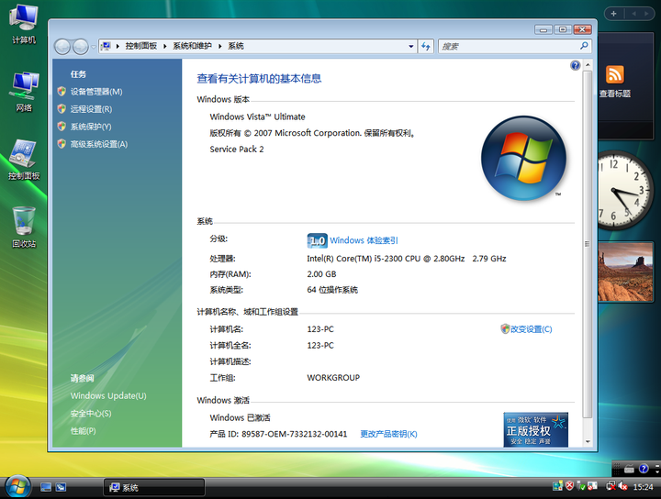Open the Start menu orb

(x=17, y=487)
